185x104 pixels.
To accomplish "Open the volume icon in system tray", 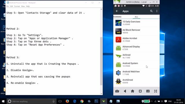I will [162, 101].
